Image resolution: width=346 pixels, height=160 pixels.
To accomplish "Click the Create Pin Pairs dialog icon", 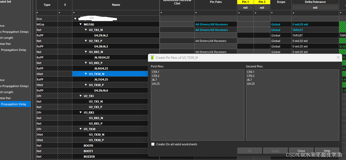I will (x=152, y=58).
